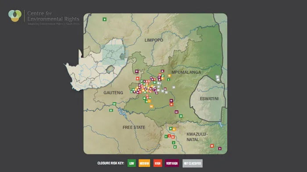
Task: Select the green marker labelled 36 southwest of Eswatini
Action: [x=181, y=116]
